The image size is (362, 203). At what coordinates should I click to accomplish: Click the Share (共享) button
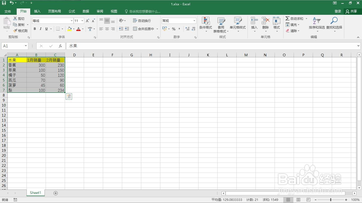pyautogui.click(x=352, y=11)
